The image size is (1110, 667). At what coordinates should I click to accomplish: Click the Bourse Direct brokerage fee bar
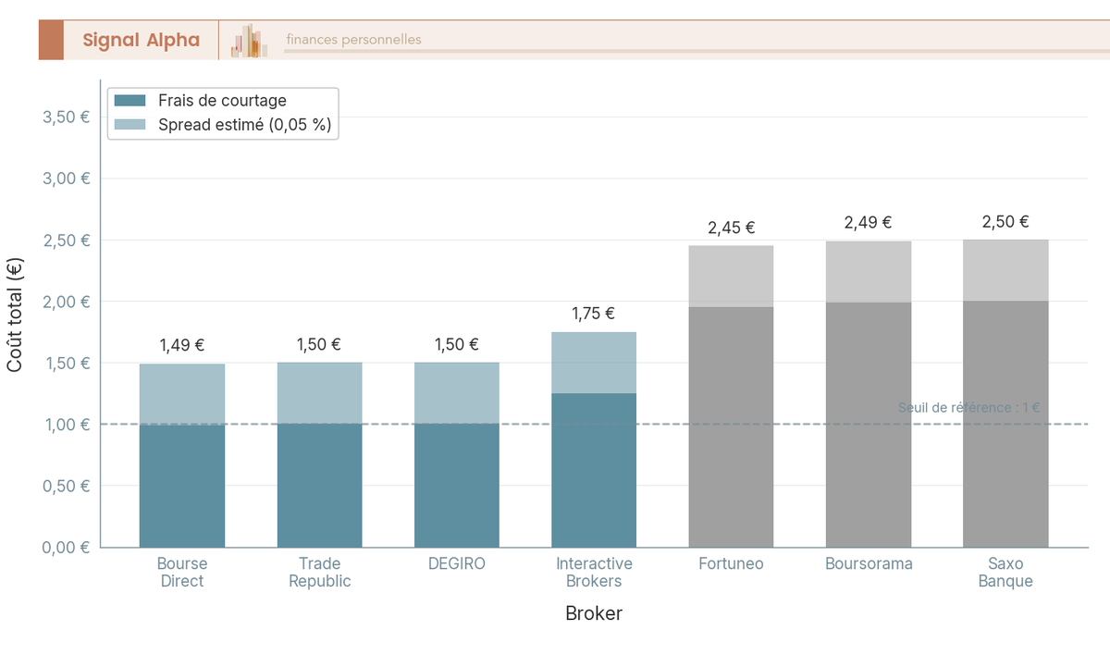point(182,486)
